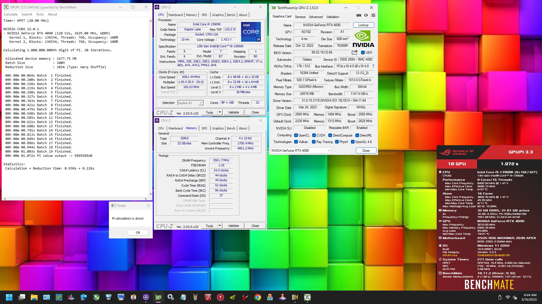
Task: Click Tools button in top CPU-Z window
Action: point(209,112)
